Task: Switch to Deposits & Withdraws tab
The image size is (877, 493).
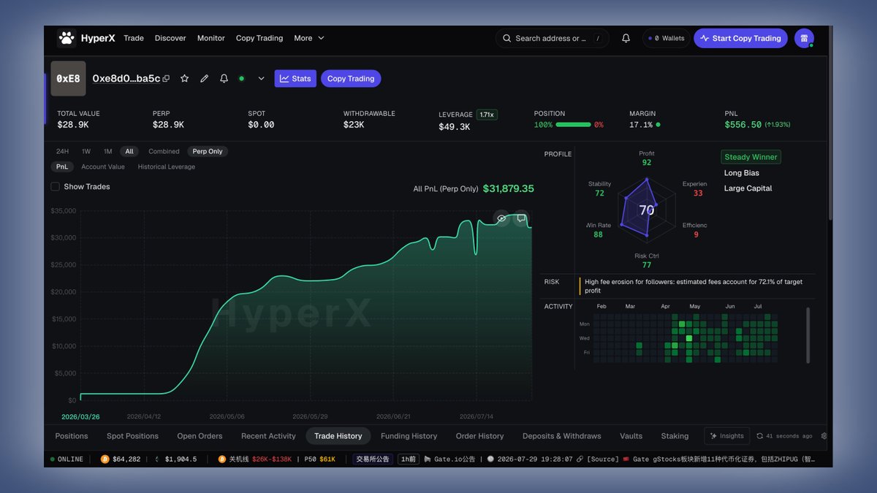Action: [562, 436]
